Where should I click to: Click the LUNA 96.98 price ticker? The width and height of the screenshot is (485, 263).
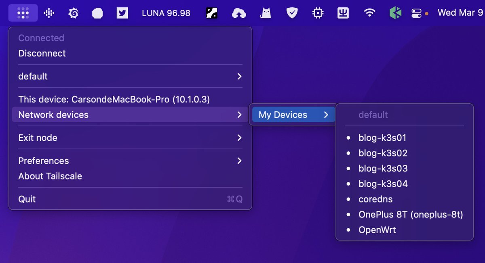[x=166, y=13]
